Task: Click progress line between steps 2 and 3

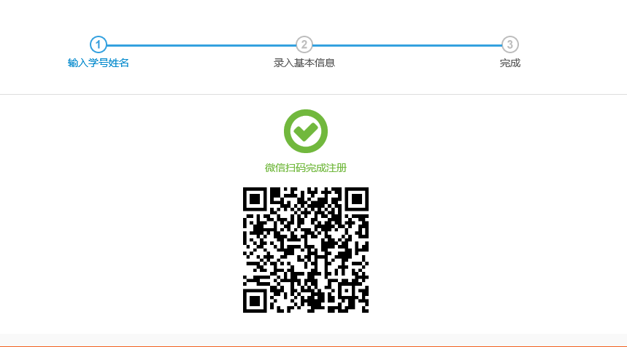Action: coord(407,45)
